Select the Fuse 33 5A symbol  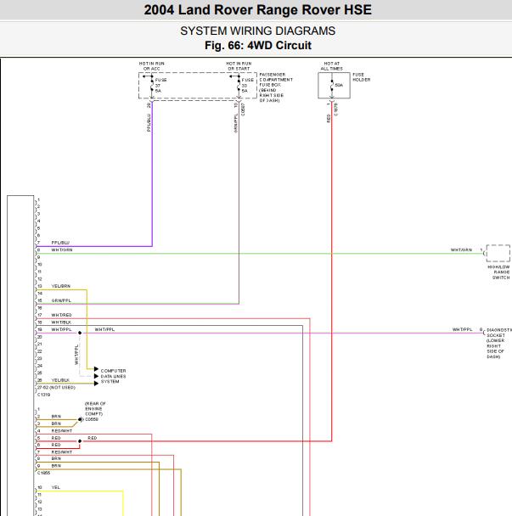(x=239, y=86)
